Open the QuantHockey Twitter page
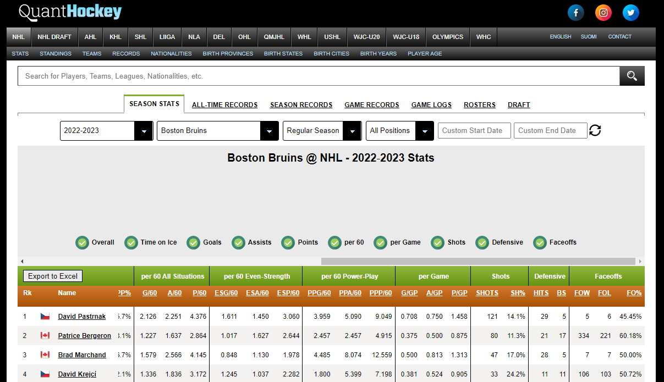 (x=631, y=13)
